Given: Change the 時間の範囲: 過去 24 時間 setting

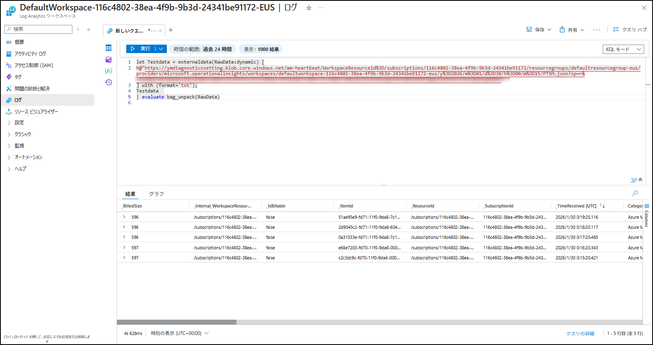Looking at the screenshot, I should point(203,49).
